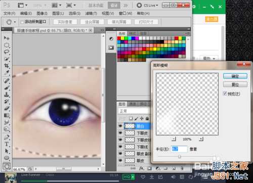The height and width of the screenshot is (183, 253).
Task: Click the radius slider handle in dialog
Action: (x=180, y=157)
